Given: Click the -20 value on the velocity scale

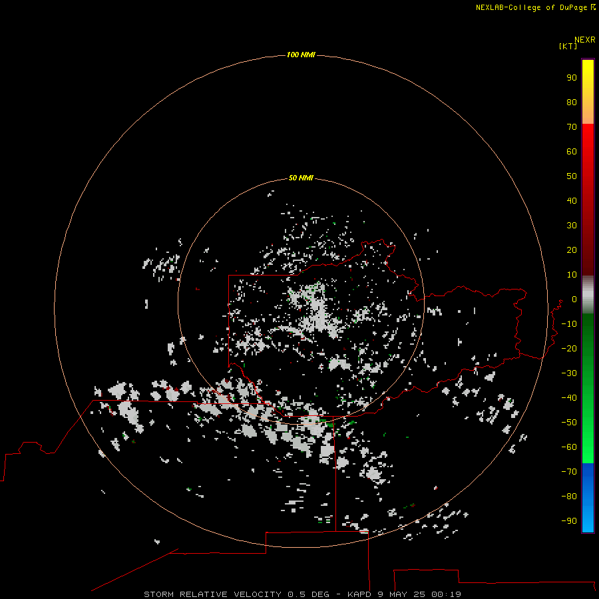Looking at the screenshot, I should (569, 348).
